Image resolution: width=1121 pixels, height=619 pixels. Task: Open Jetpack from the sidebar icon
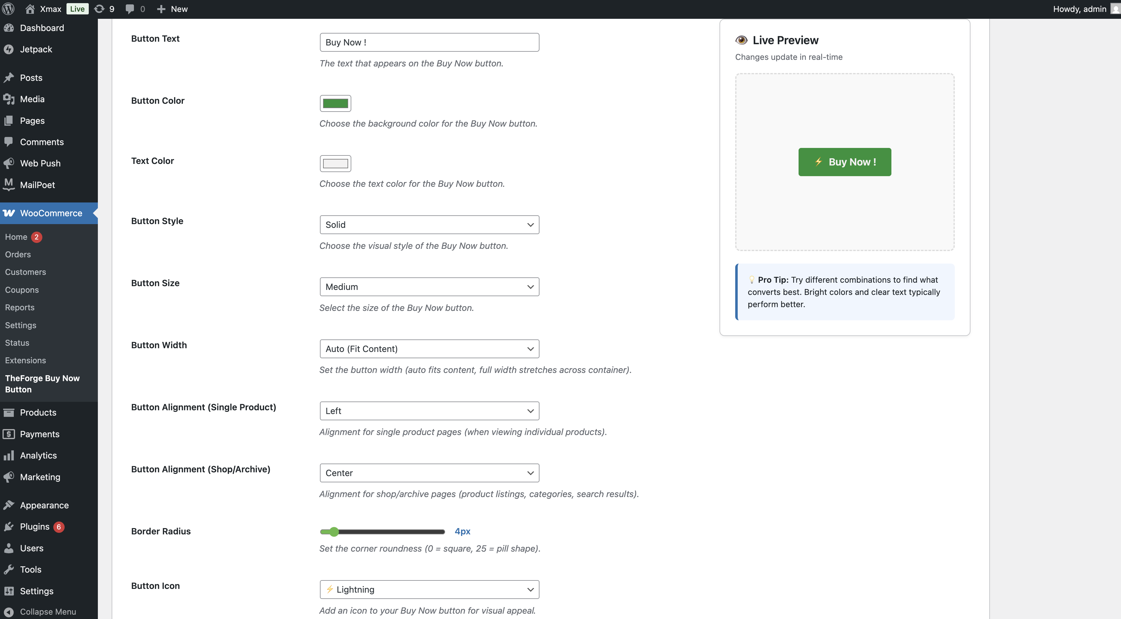(x=9, y=50)
